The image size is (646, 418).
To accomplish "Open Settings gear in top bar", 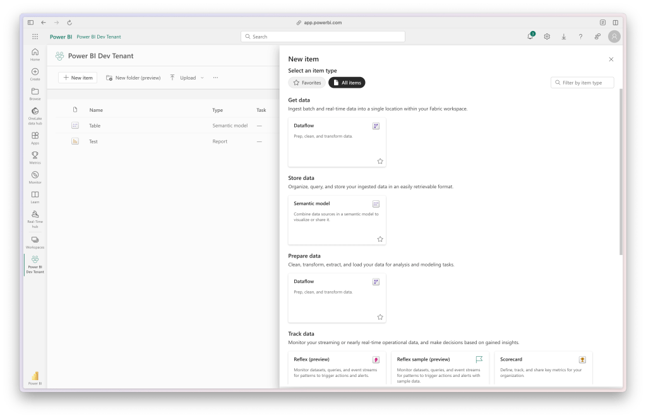I will pos(547,37).
